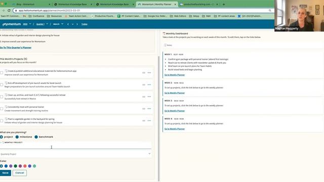Open Week 3 'Go to Weekly Planner' link
The width and height of the screenshot is (324, 182).
(x=175, y=111)
